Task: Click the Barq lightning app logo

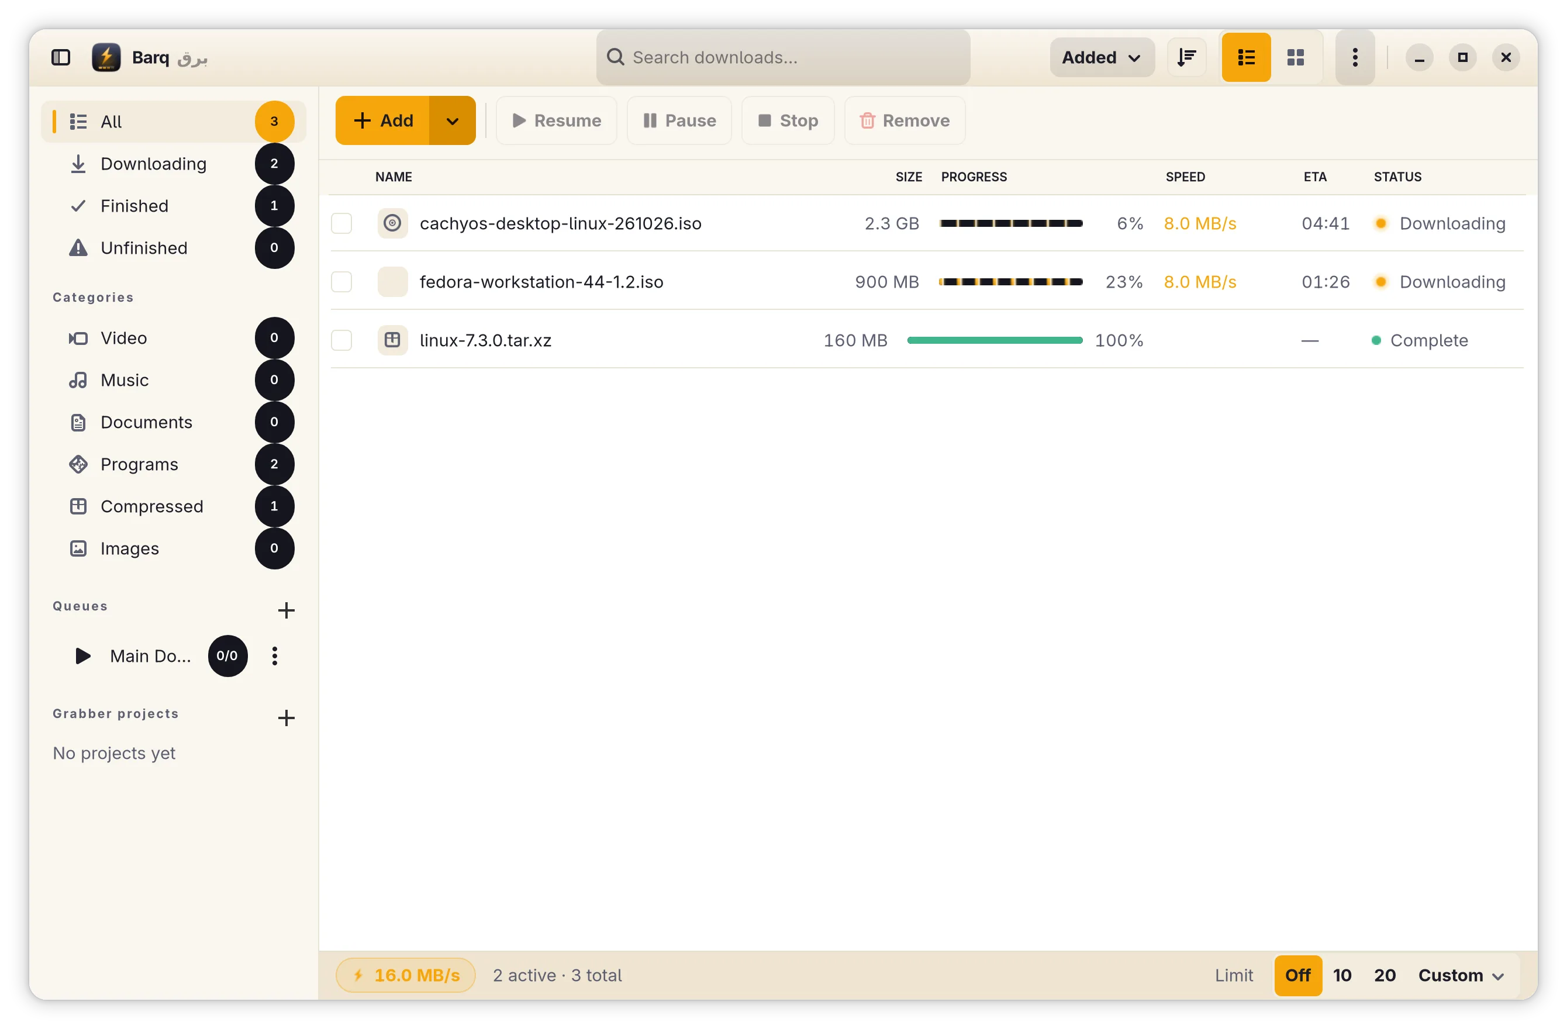Action: pos(106,57)
